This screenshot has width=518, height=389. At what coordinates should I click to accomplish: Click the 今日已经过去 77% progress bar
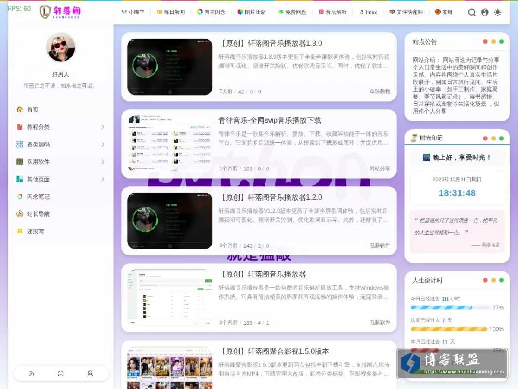[450, 308]
